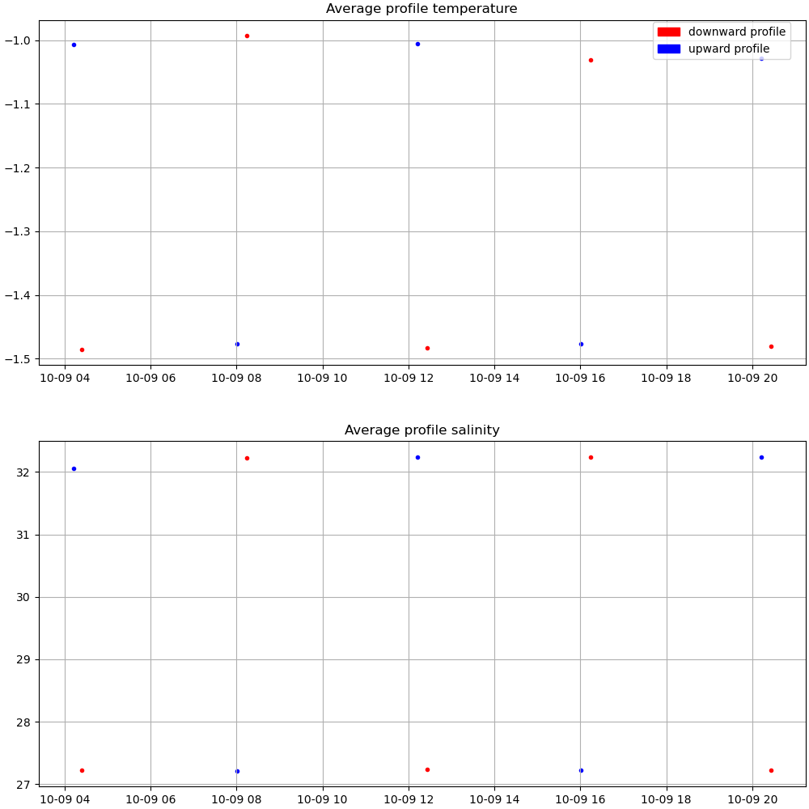Click the blue upward profile legend swatch
The width and height of the screenshot is (809, 809).
[x=668, y=49]
